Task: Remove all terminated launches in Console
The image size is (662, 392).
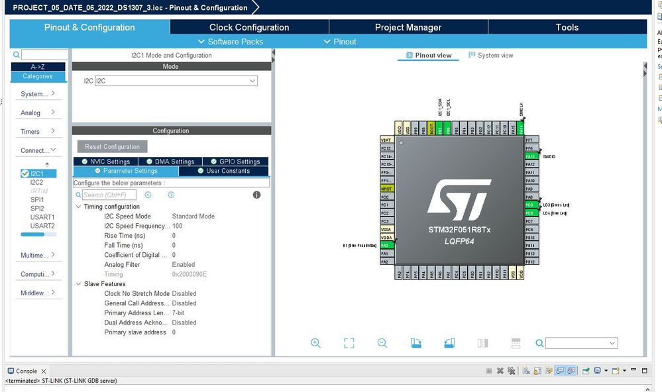Action: (x=512, y=371)
